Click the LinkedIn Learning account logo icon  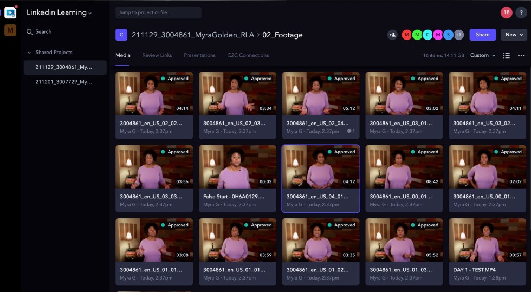[10, 12]
